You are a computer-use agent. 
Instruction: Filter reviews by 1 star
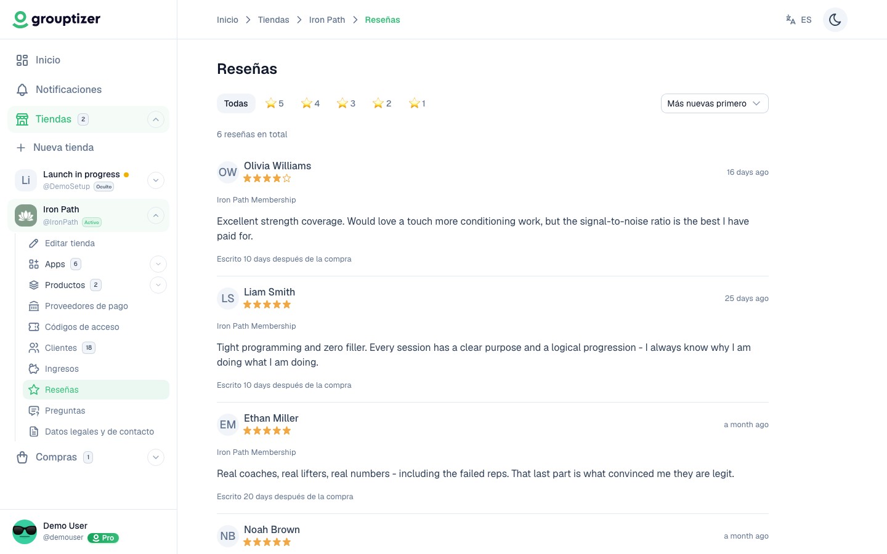point(417,103)
